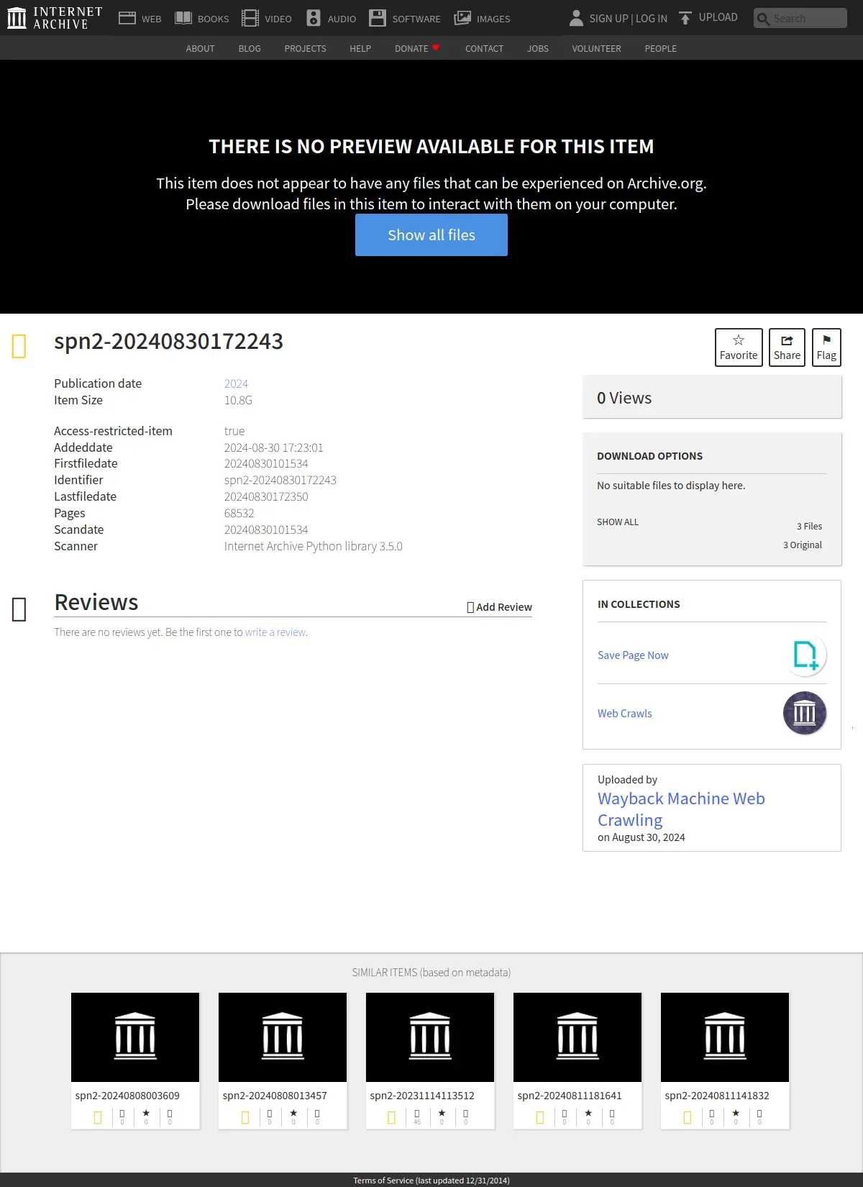Click favorite star on spn2-20231114113512 card
This screenshot has width=863, height=1187.
tap(442, 1114)
